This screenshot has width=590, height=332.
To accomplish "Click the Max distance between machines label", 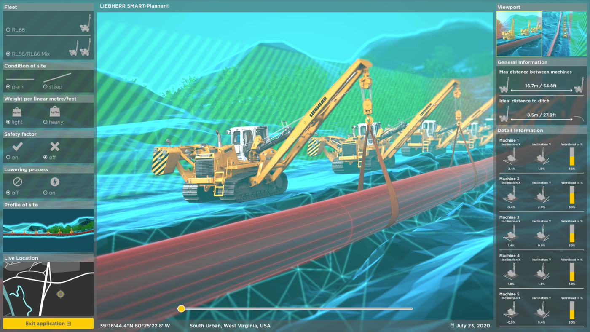I will [x=536, y=72].
